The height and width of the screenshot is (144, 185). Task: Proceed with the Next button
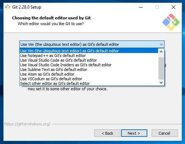coord(134,133)
